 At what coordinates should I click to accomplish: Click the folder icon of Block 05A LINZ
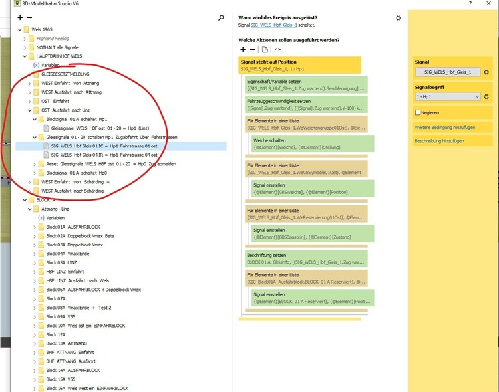(x=41, y=263)
